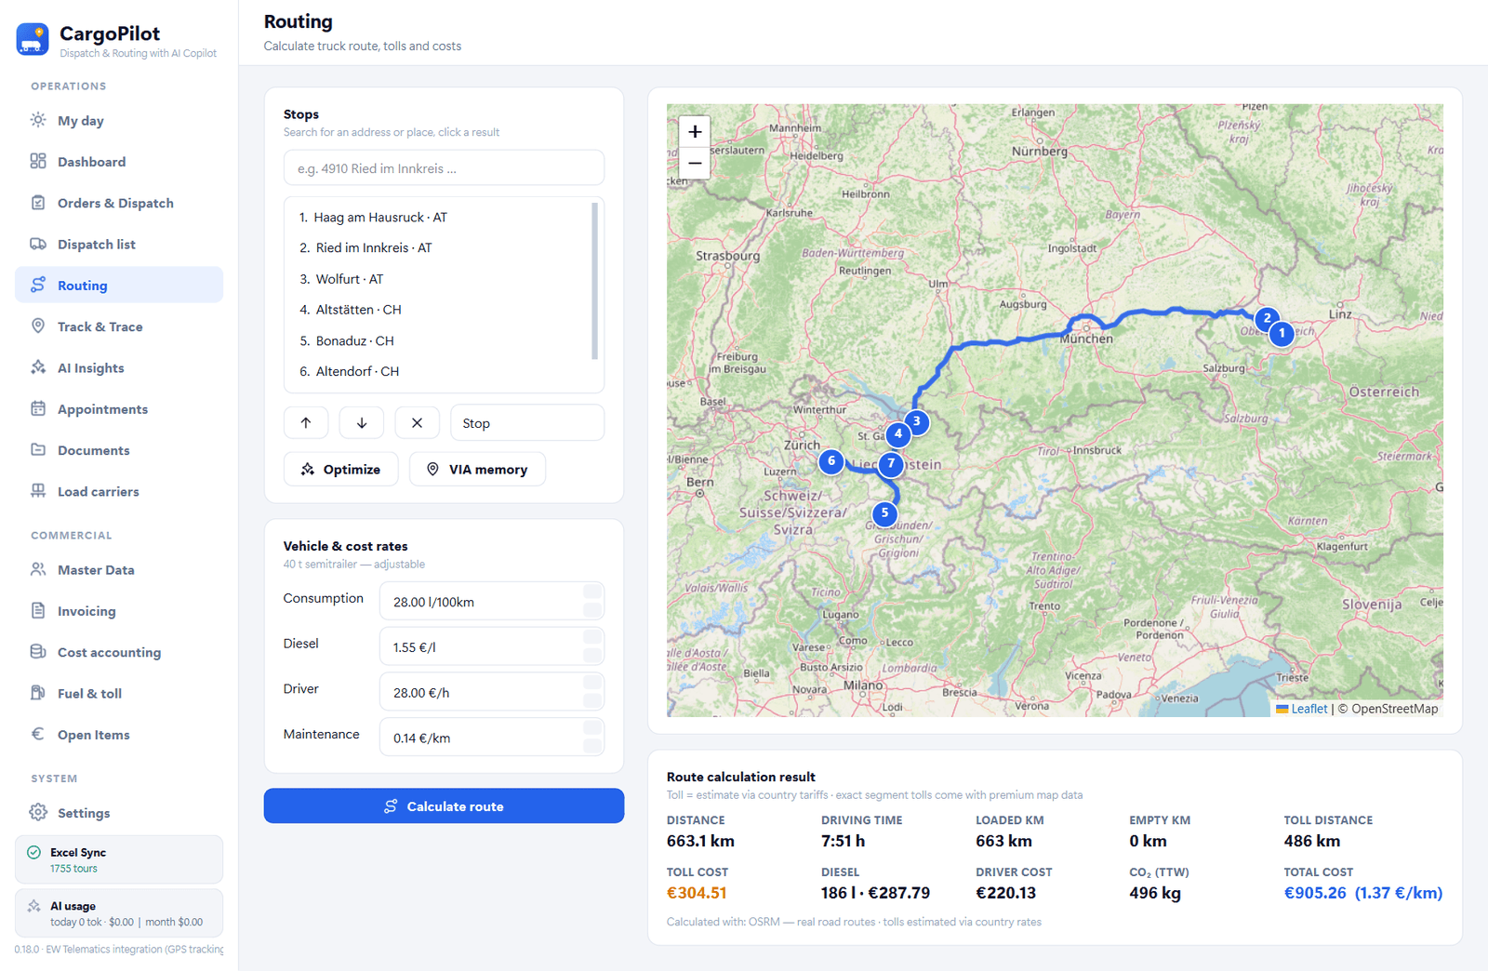Open Master Data section

(119, 569)
